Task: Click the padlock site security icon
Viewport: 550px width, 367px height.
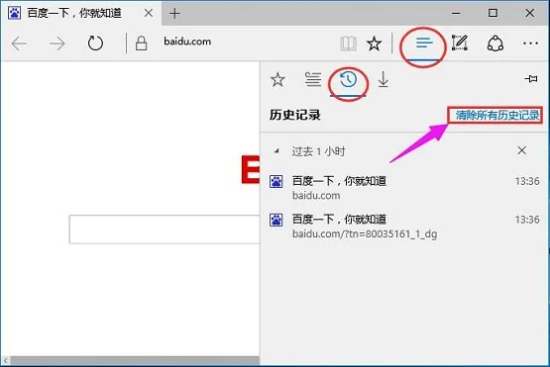Action: (x=141, y=44)
